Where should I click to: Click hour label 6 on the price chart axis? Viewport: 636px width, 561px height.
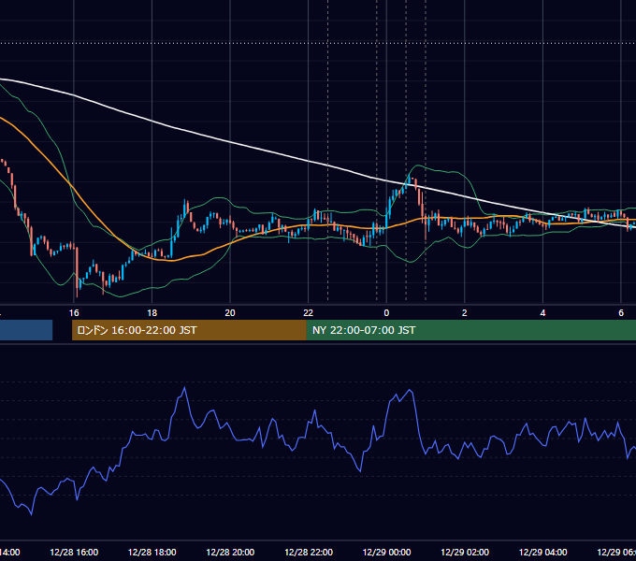tap(621, 313)
